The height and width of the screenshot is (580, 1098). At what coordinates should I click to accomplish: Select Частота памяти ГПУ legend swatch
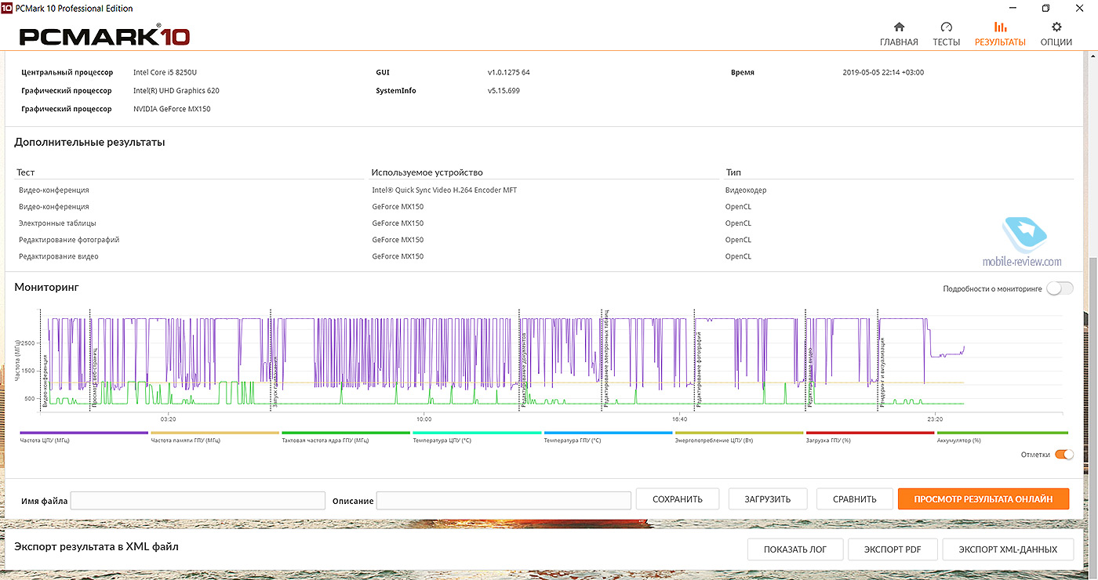pyautogui.click(x=215, y=433)
